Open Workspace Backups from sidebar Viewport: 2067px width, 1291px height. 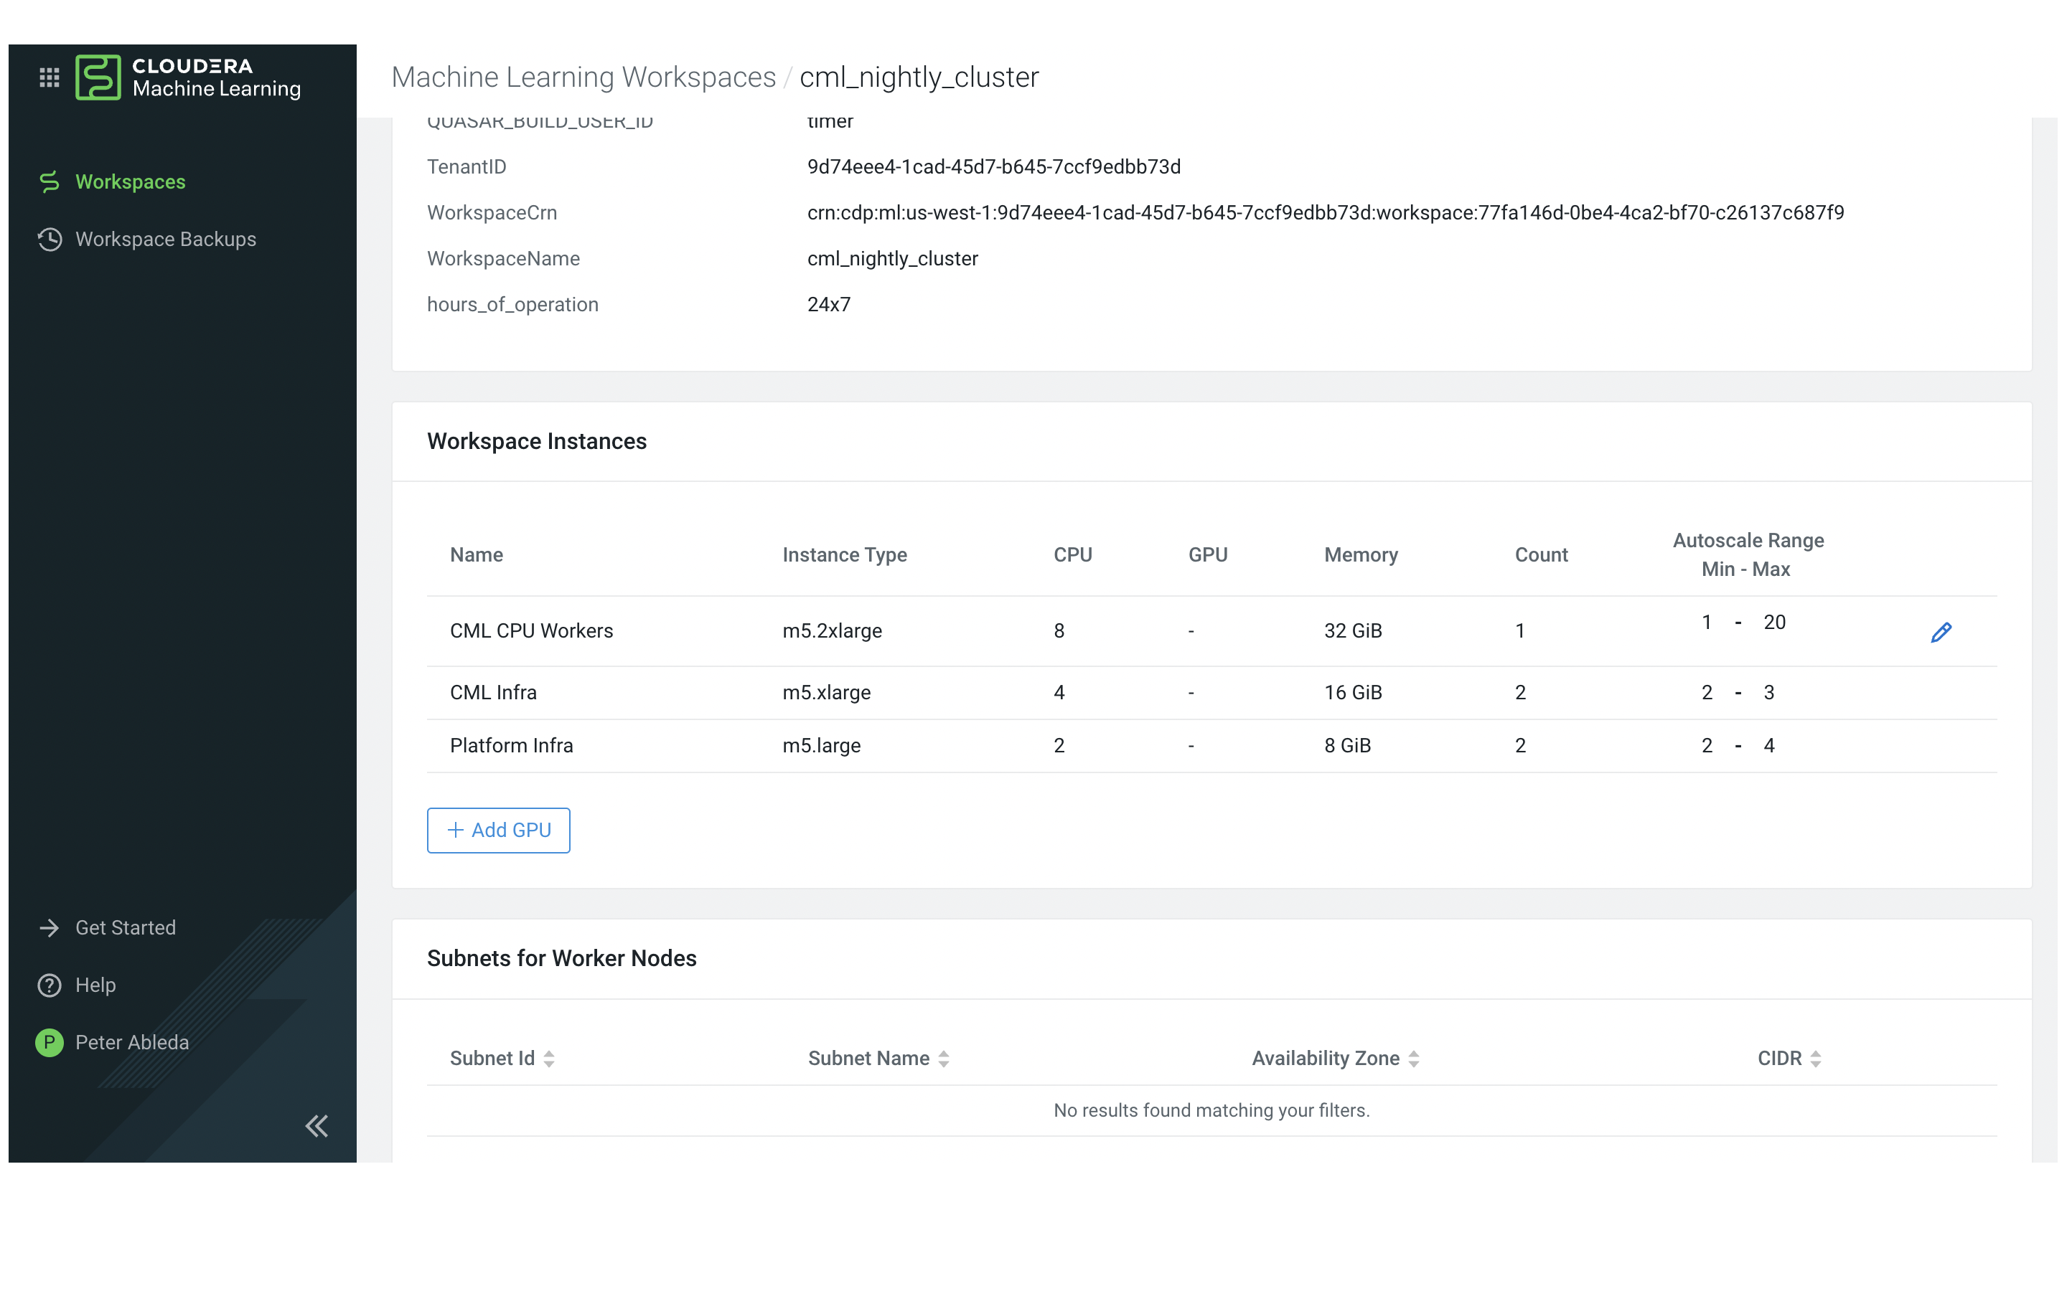(x=166, y=240)
